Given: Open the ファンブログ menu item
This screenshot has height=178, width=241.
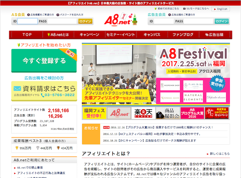Looking at the screenshot, I should [x=183, y=35].
